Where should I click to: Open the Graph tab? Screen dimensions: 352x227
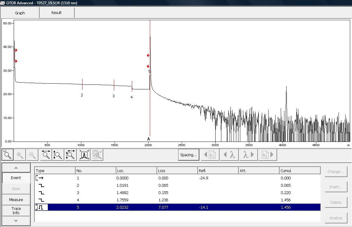coord(20,13)
